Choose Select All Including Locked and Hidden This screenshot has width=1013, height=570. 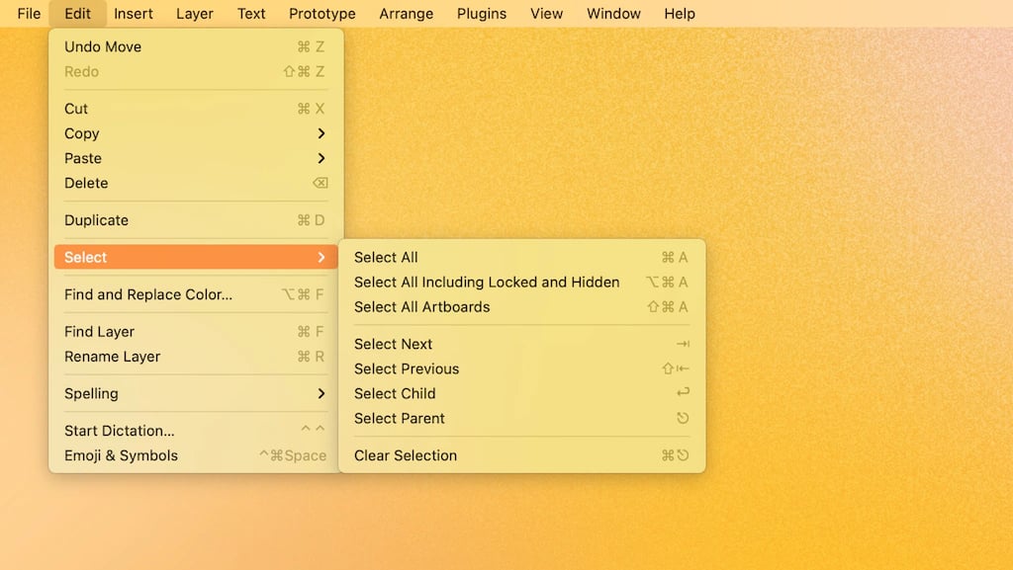click(x=521, y=282)
